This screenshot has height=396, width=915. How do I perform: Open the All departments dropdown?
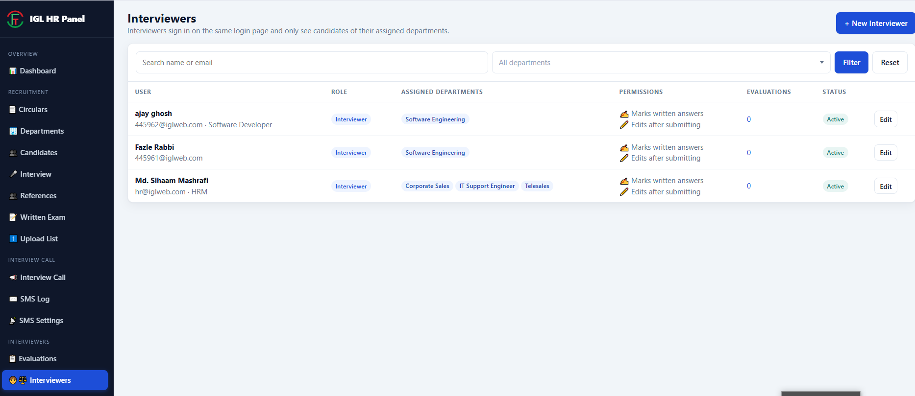click(x=661, y=63)
